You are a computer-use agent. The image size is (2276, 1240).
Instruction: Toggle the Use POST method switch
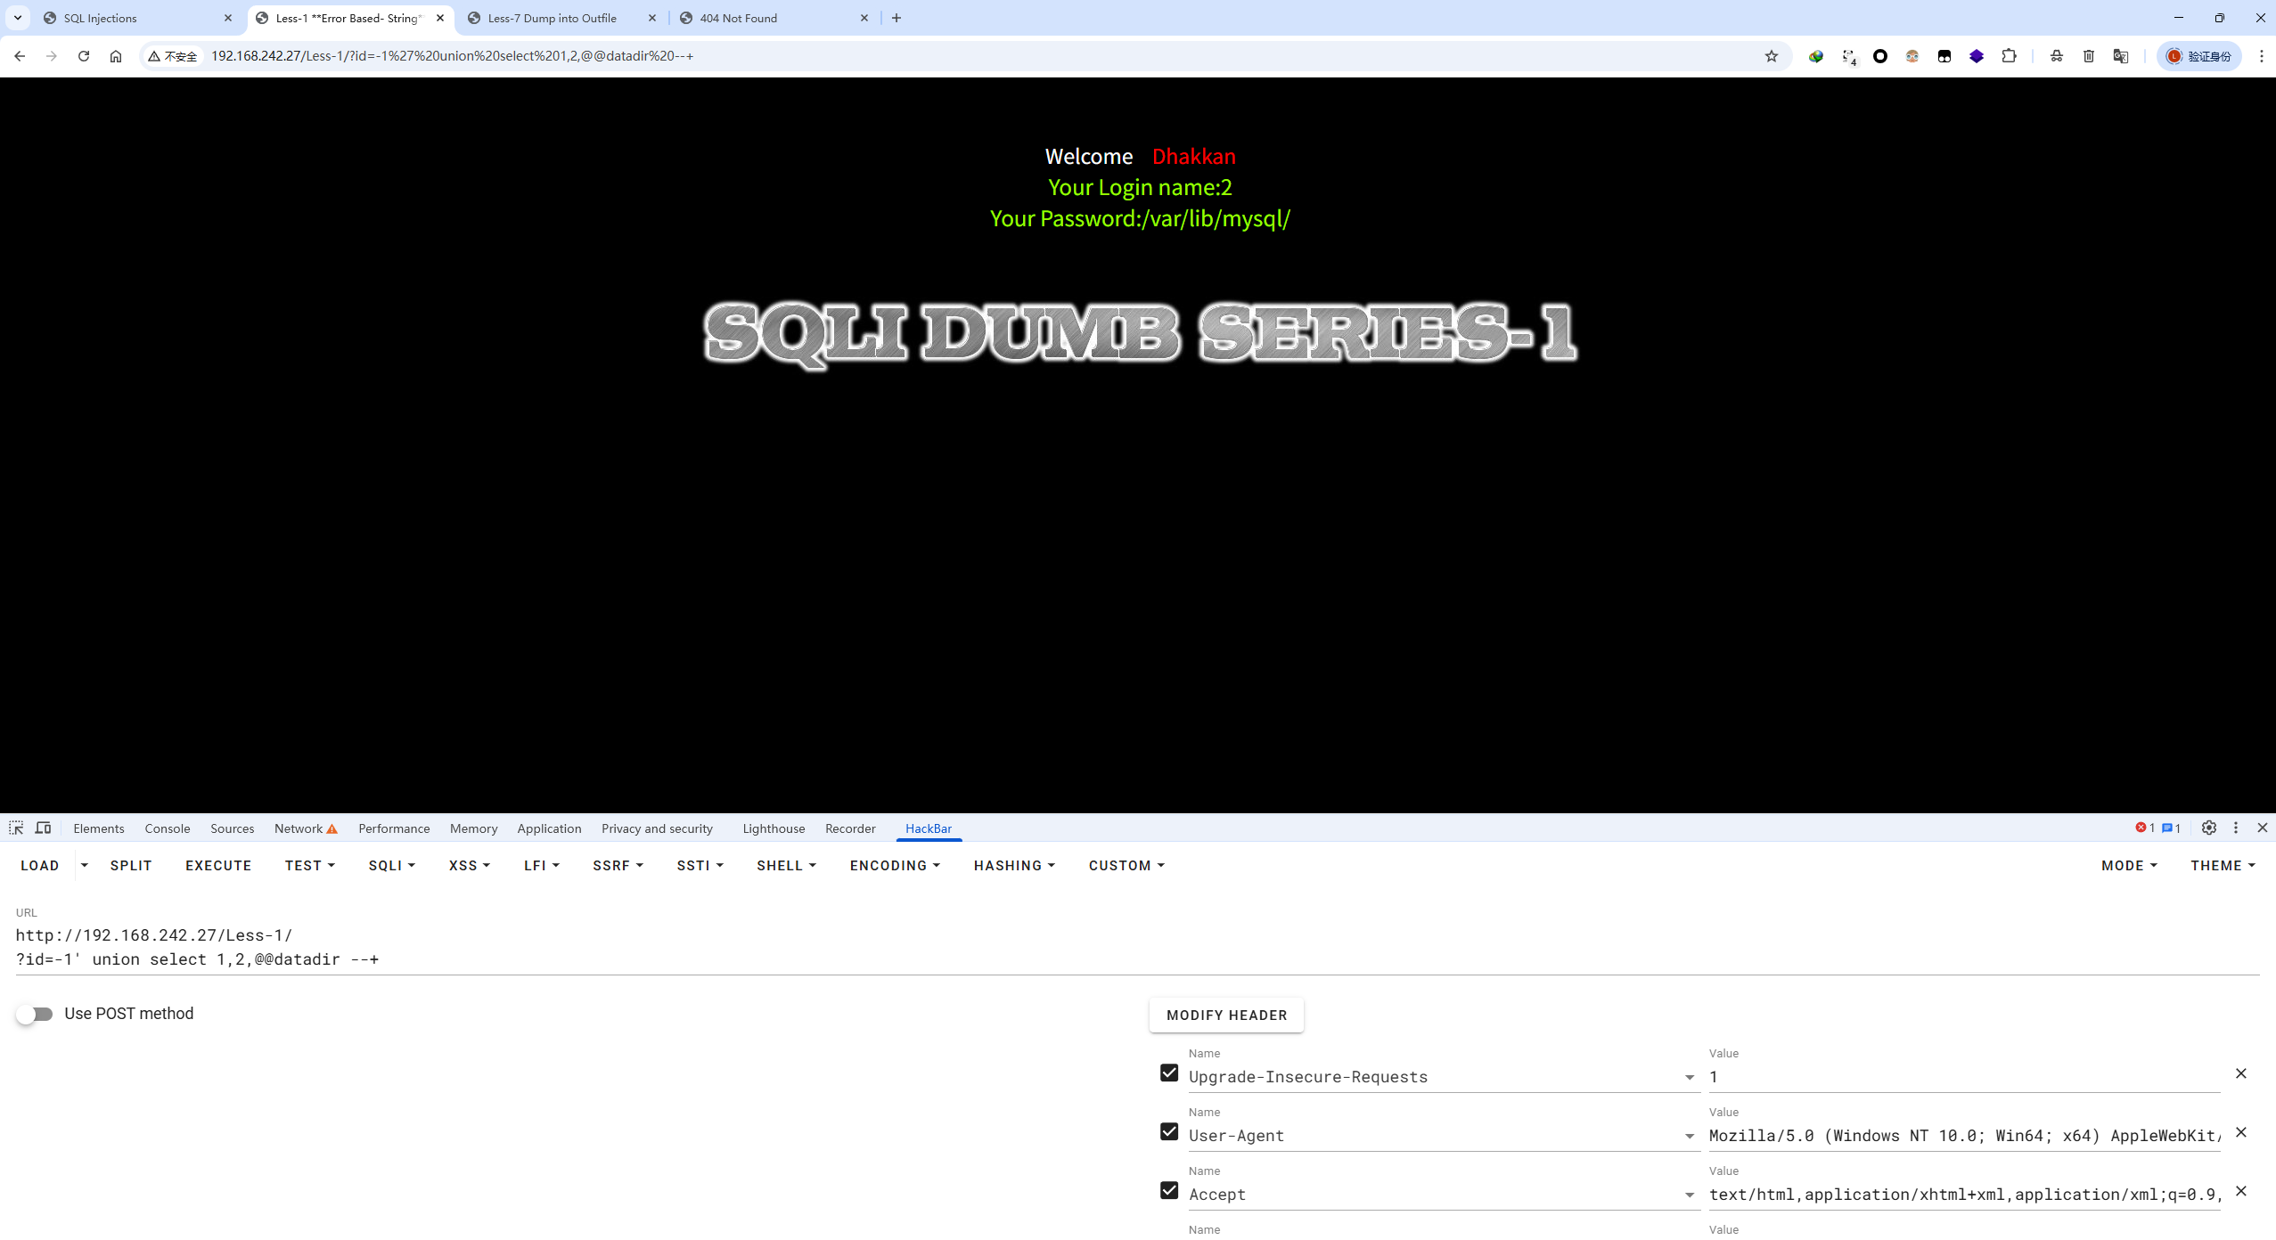click(35, 1015)
